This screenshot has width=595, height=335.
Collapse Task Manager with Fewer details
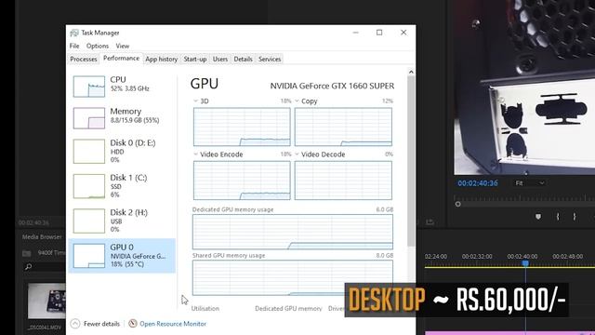click(96, 324)
